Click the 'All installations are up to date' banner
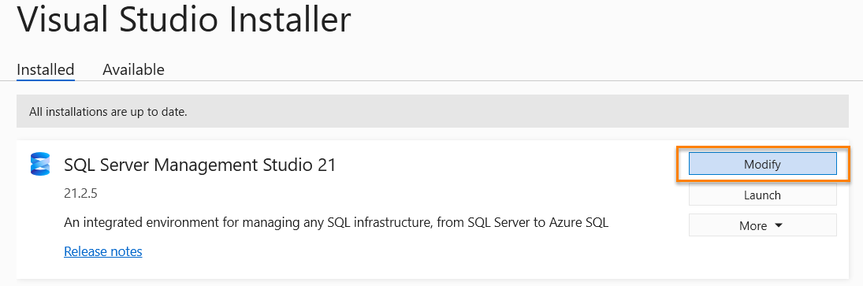This screenshot has height=286, width=863. click(x=433, y=112)
